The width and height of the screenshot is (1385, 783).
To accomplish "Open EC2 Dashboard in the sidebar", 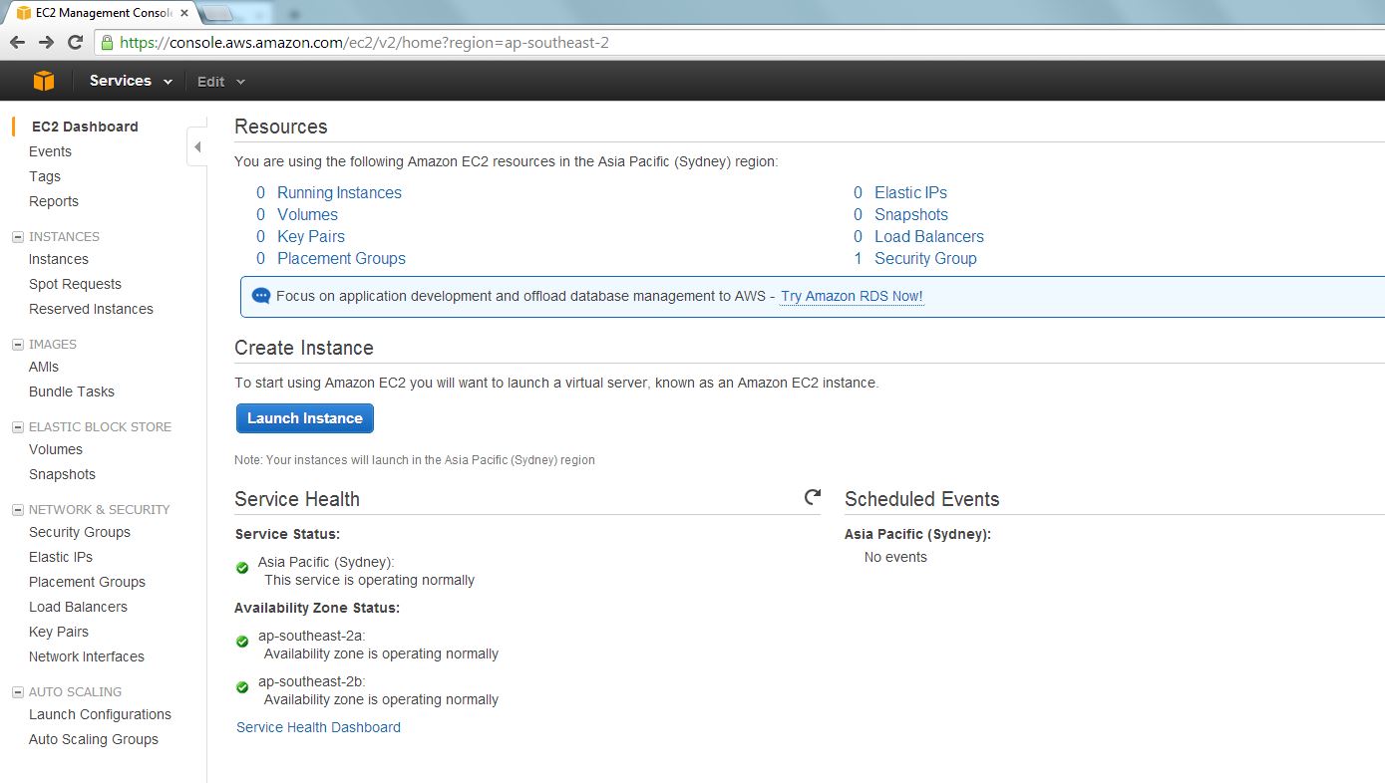I will (x=85, y=127).
